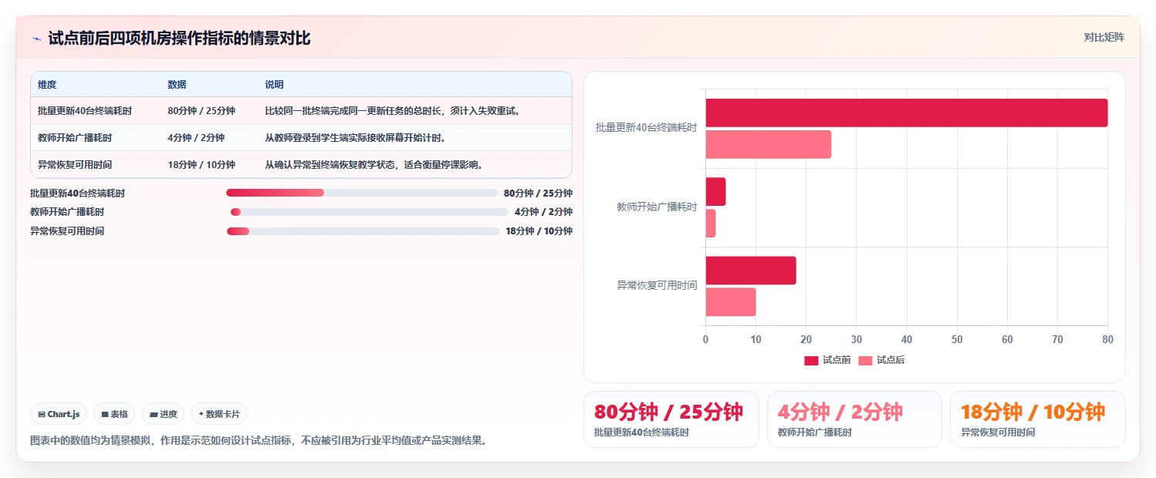Click the x-axis tick 80

[x=1107, y=339]
